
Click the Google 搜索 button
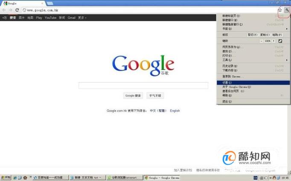[133, 95]
